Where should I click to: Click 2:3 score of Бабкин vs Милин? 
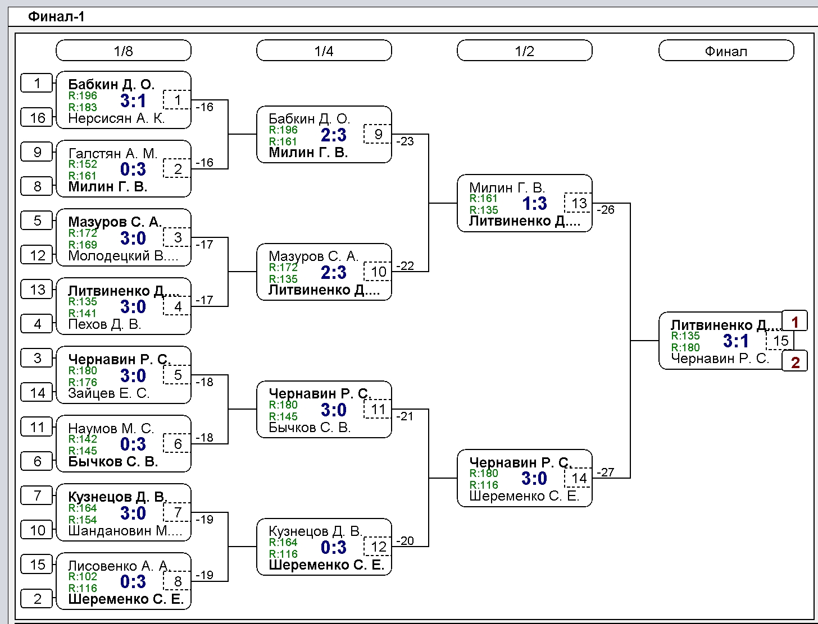point(334,135)
